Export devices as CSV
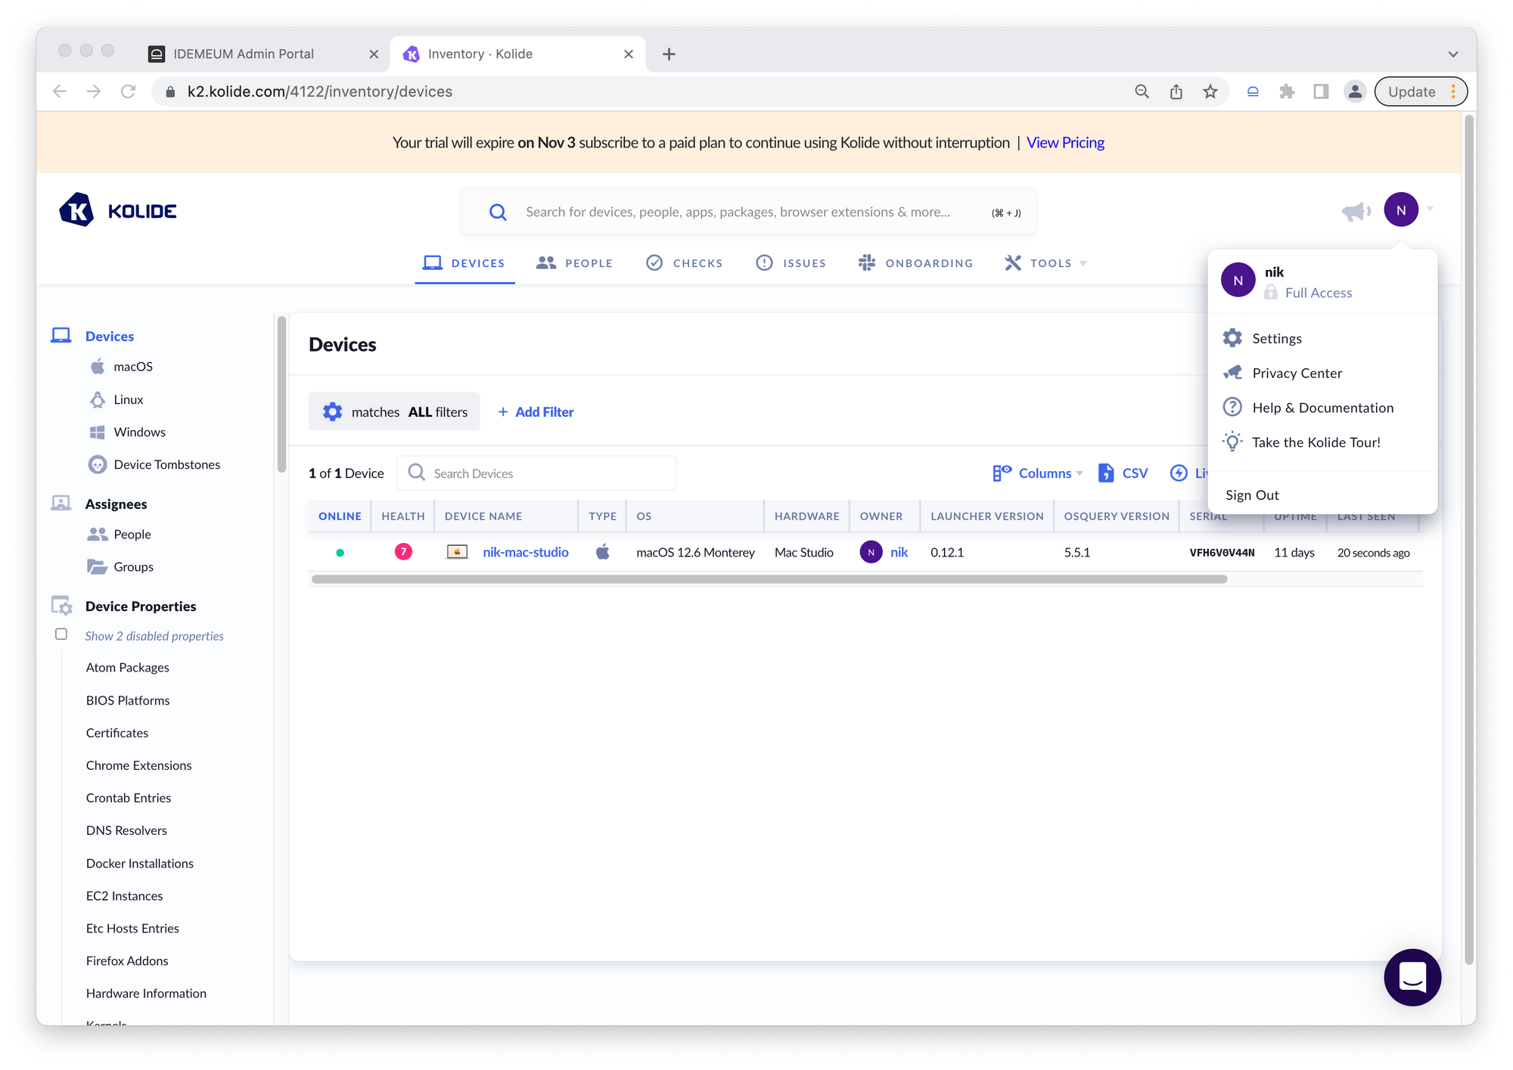The width and height of the screenshot is (1513, 1070). pyautogui.click(x=1123, y=473)
